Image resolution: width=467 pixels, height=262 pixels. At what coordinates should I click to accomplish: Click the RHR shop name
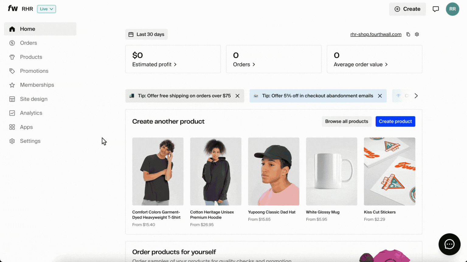[27, 9]
